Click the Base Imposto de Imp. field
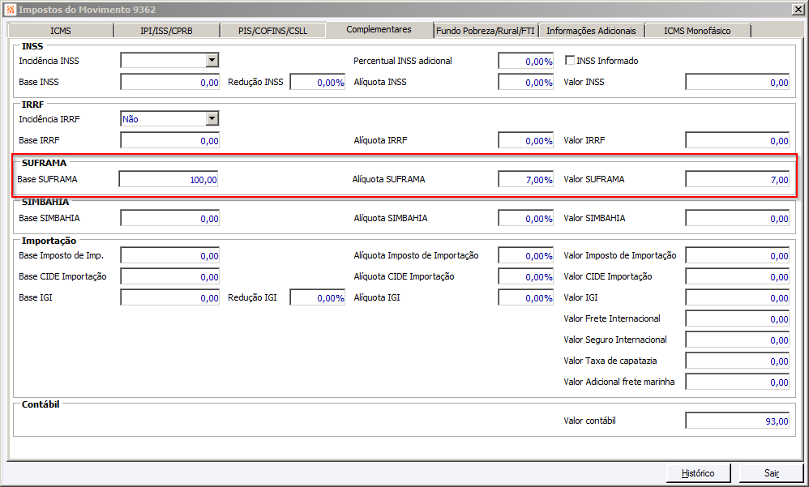This screenshot has height=487, width=809. (169, 255)
